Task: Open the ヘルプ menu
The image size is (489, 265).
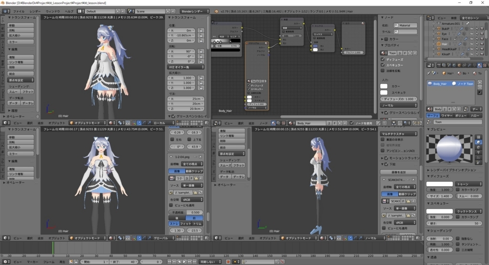Action: pyautogui.click(x=69, y=11)
